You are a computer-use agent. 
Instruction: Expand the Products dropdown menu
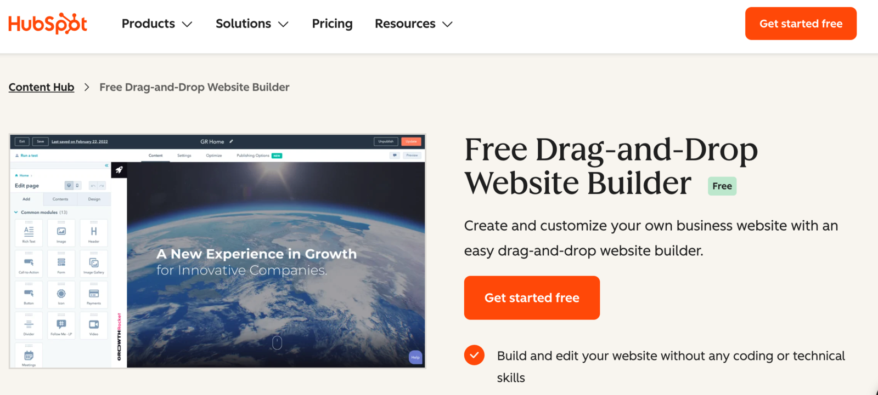(x=157, y=24)
